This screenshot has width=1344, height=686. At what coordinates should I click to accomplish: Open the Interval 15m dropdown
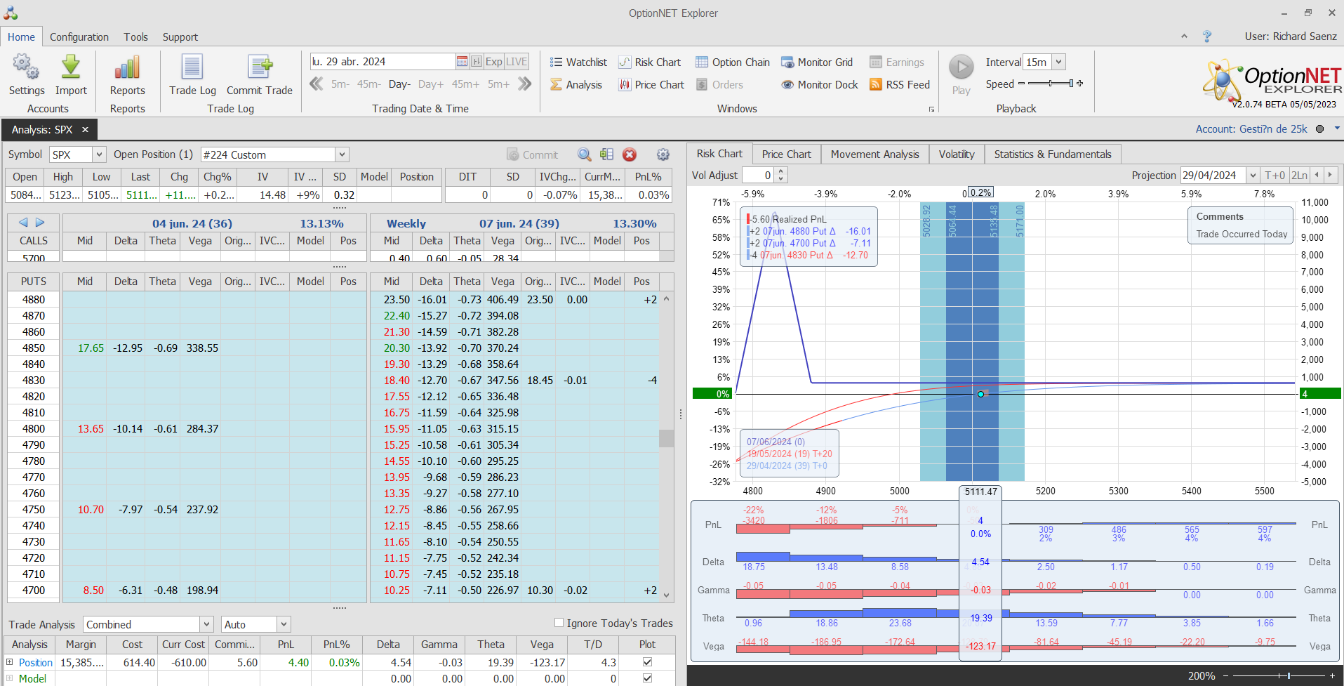click(x=1059, y=62)
